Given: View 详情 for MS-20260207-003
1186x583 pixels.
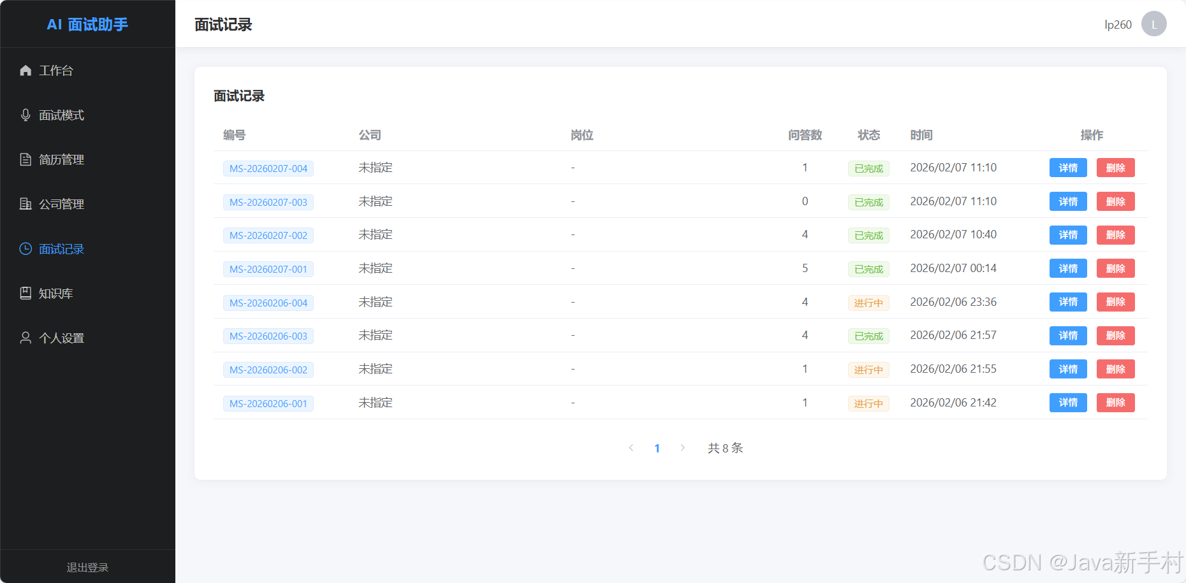Looking at the screenshot, I should pos(1068,201).
